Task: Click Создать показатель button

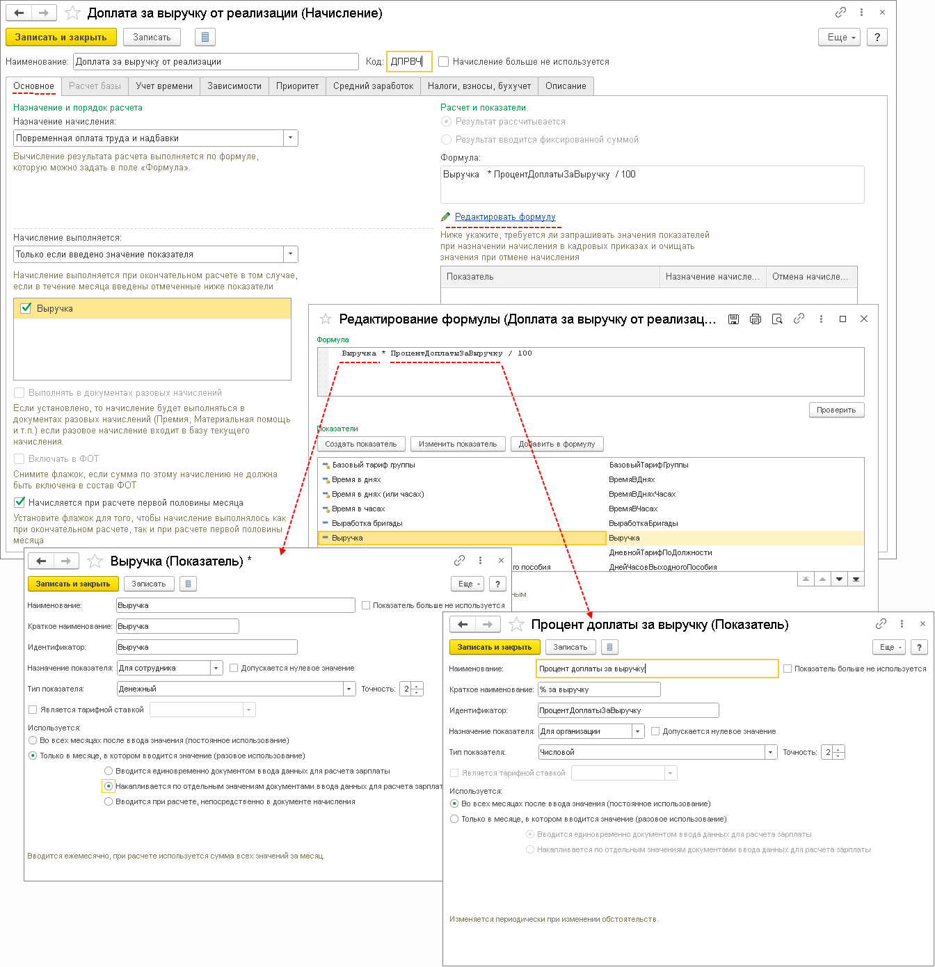Action: [361, 444]
